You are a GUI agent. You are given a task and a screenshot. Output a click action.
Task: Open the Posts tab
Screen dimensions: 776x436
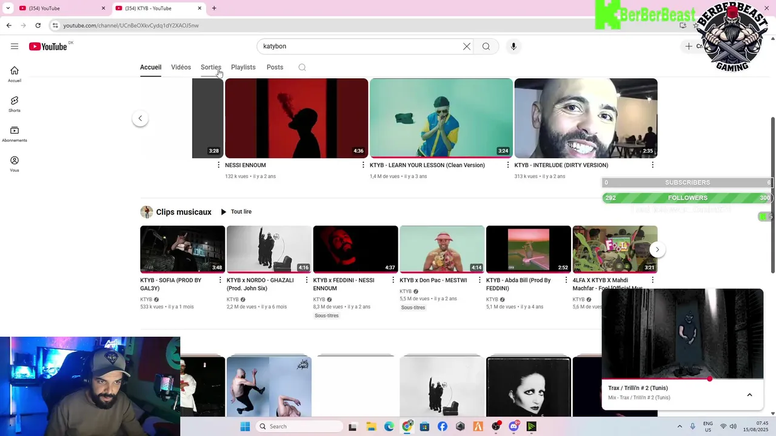[275, 67]
